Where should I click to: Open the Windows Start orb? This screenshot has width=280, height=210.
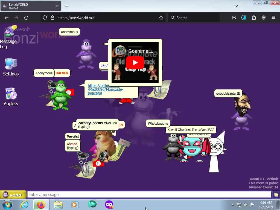pyautogui.click(x=7, y=205)
